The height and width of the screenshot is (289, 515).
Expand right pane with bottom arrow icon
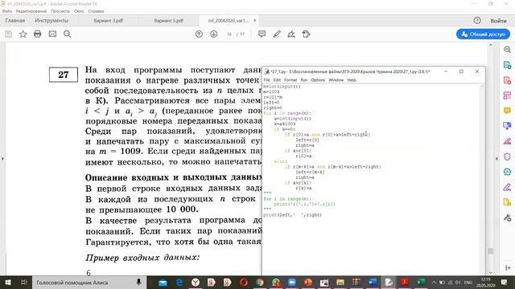tap(508, 268)
